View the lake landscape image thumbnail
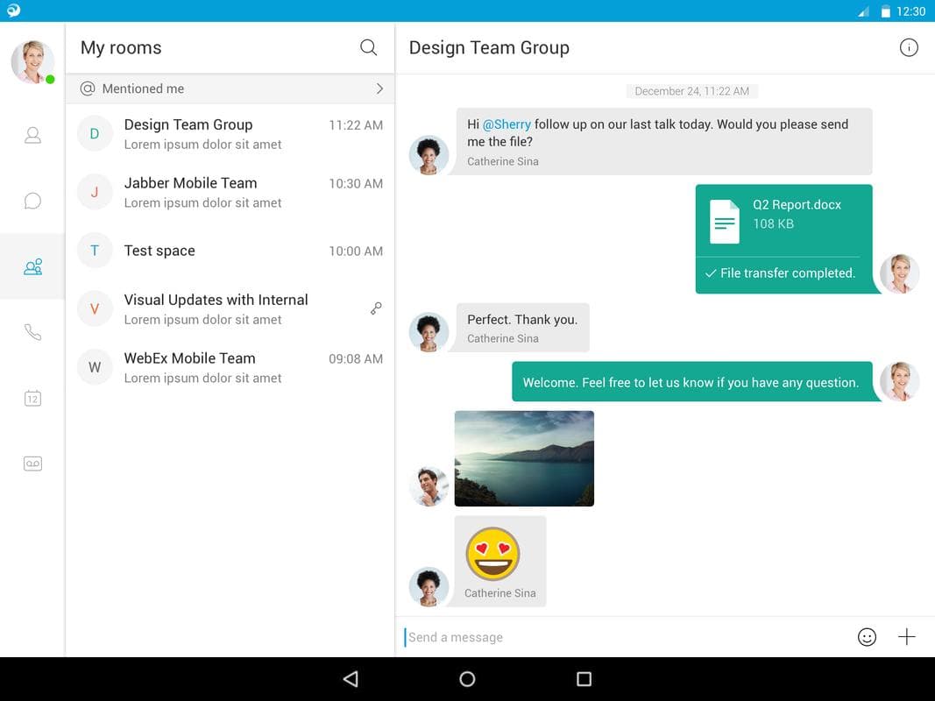 pyautogui.click(x=524, y=458)
